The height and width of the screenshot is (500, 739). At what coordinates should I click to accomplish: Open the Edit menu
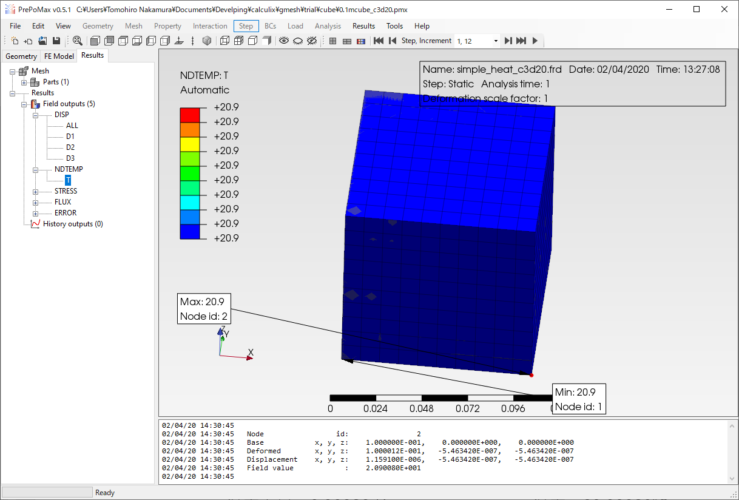coord(38,26)
